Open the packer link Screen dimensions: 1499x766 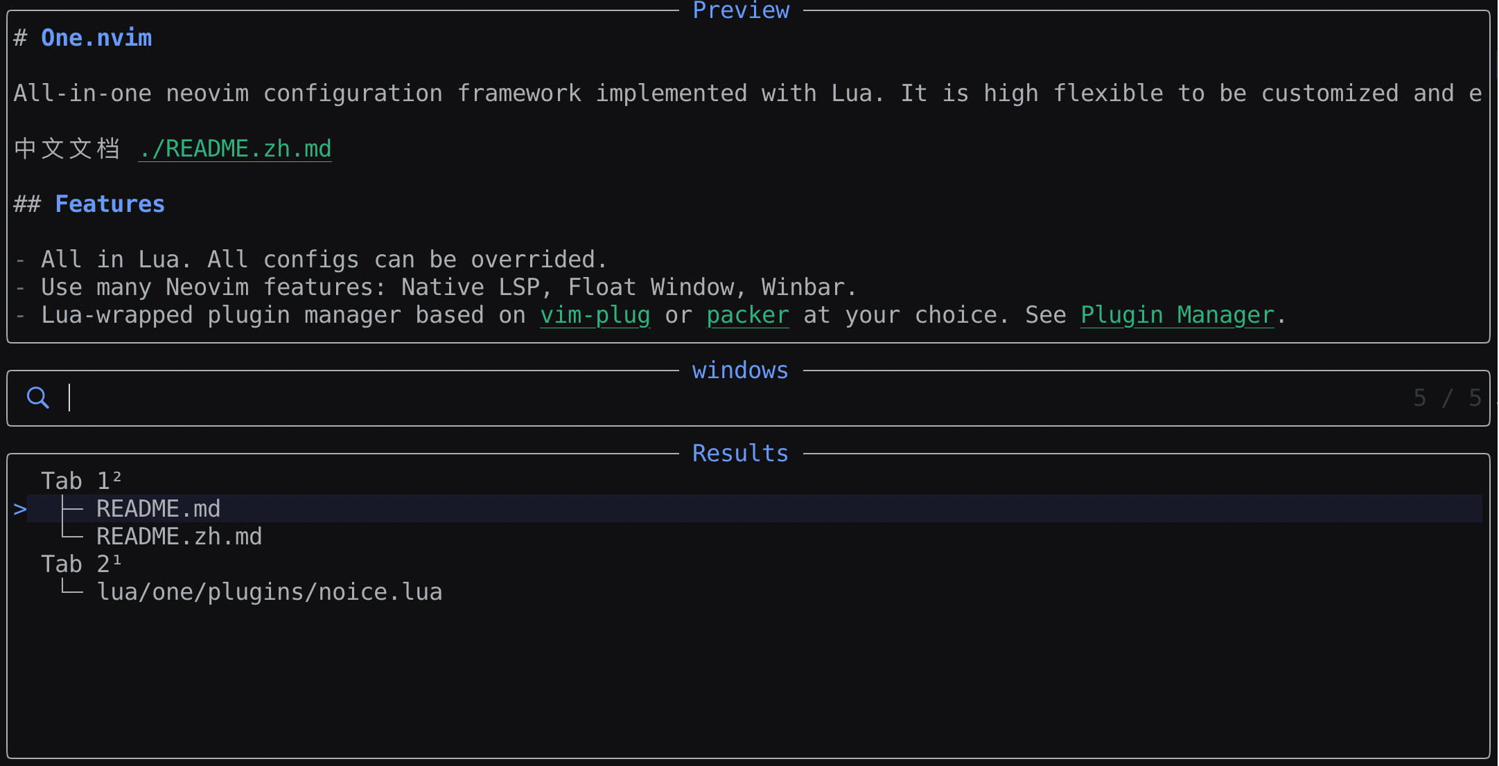(x=747, y=315)
